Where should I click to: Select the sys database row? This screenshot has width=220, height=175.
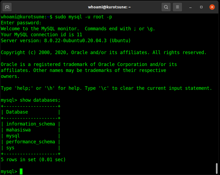pos(31,148)
